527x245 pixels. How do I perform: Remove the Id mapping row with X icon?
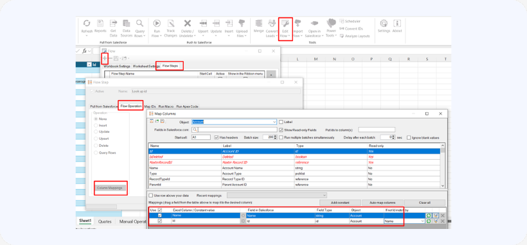pyautogui.click(x=443, y=221)
